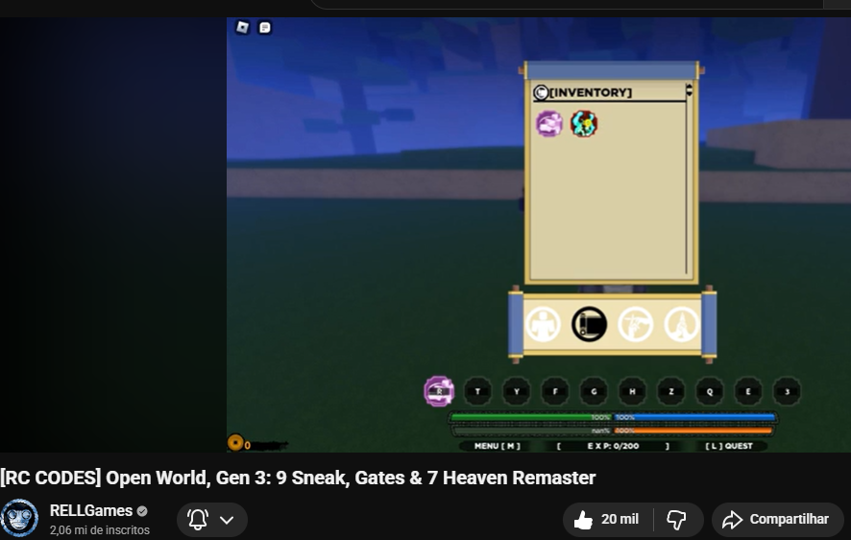This screenshot has width=851, height=540.
Task: Click the green health bar
Action: click(530, 417)
